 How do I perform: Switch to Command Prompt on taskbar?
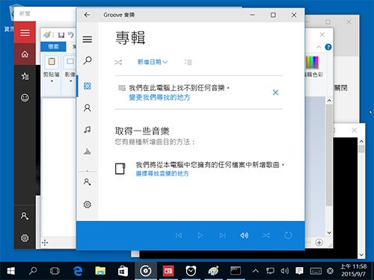point(236,271)
